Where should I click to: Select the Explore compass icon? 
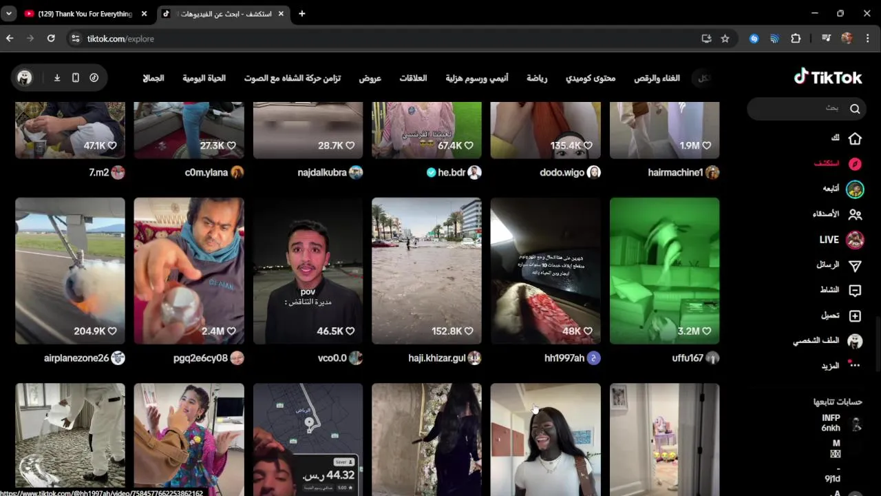[x=855, y=164]
